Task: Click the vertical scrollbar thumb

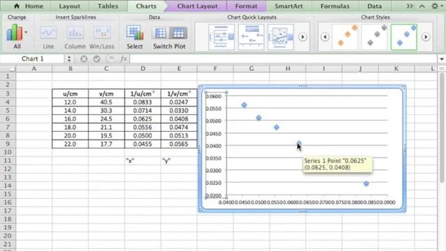Action: [441, 128]
